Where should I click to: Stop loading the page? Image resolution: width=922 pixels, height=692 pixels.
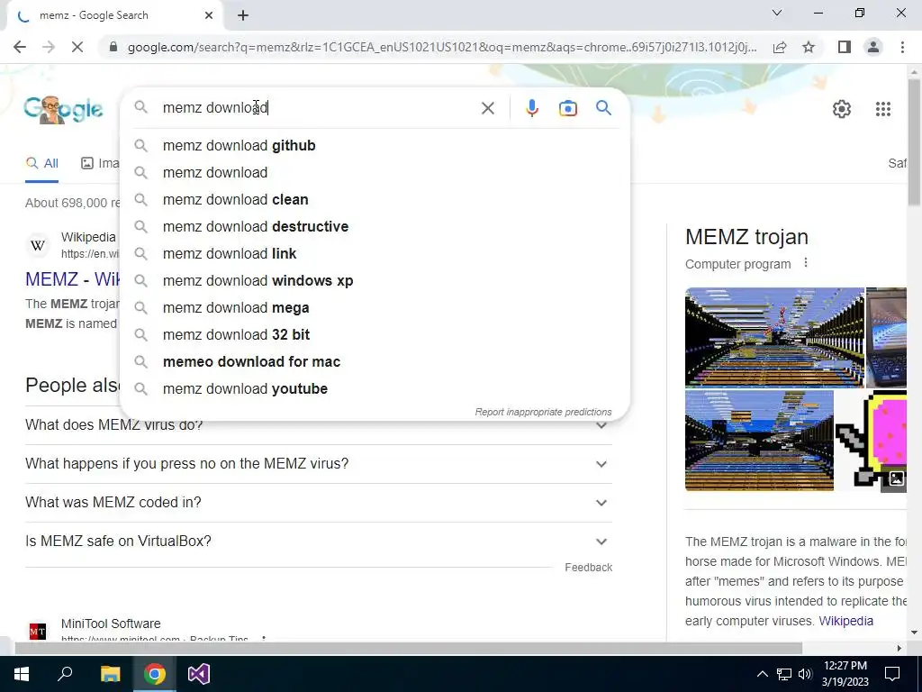77,47
